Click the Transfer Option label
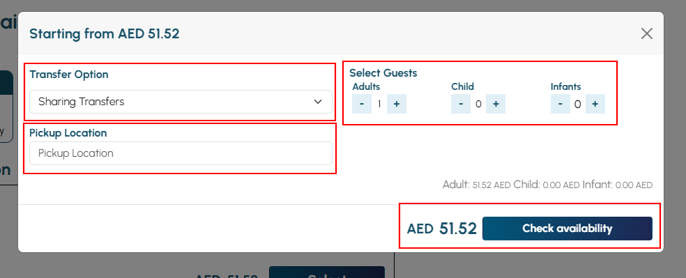 (69, 75)
